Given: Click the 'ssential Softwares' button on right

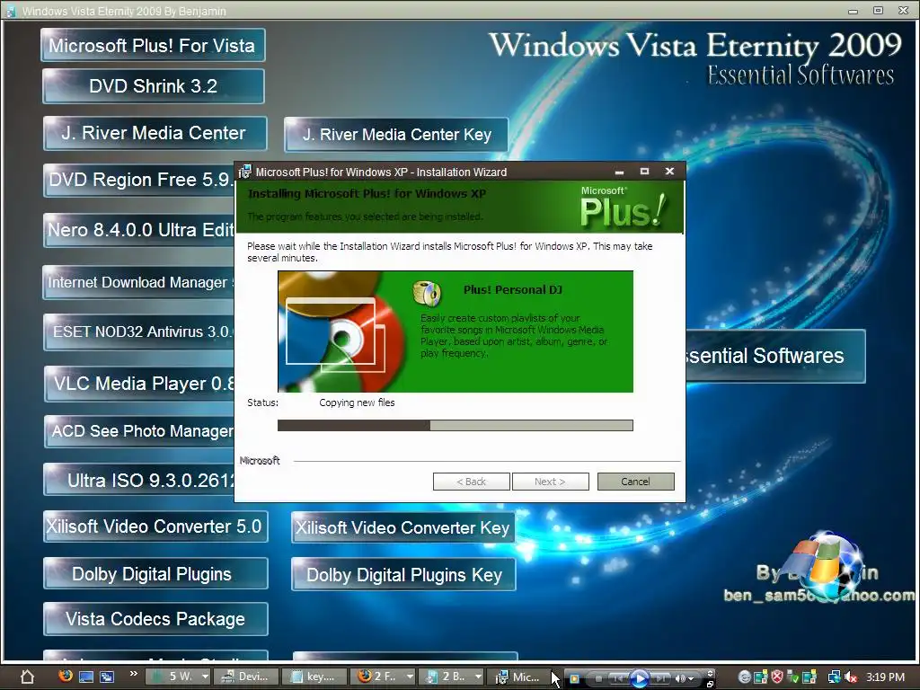Looking at the screenshot, I should (x=775, y=356).
